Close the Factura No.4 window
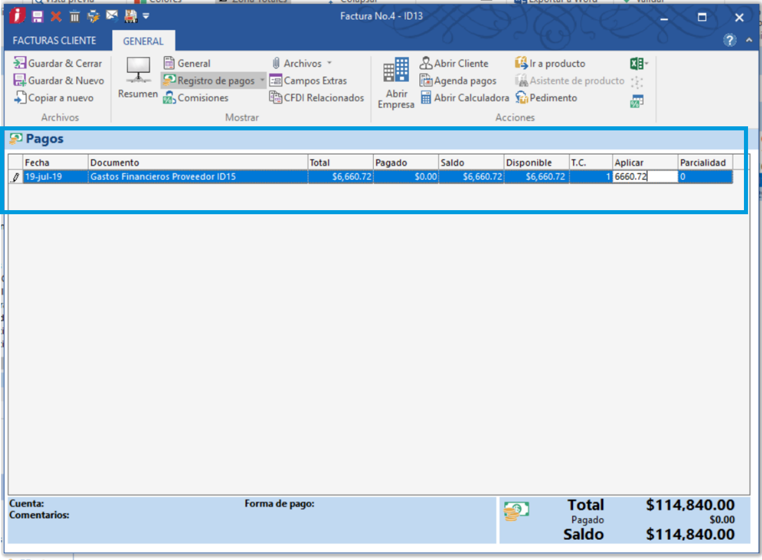Image resolution: width=762 pixels, height=560 pixels. (x=739, y=17)
